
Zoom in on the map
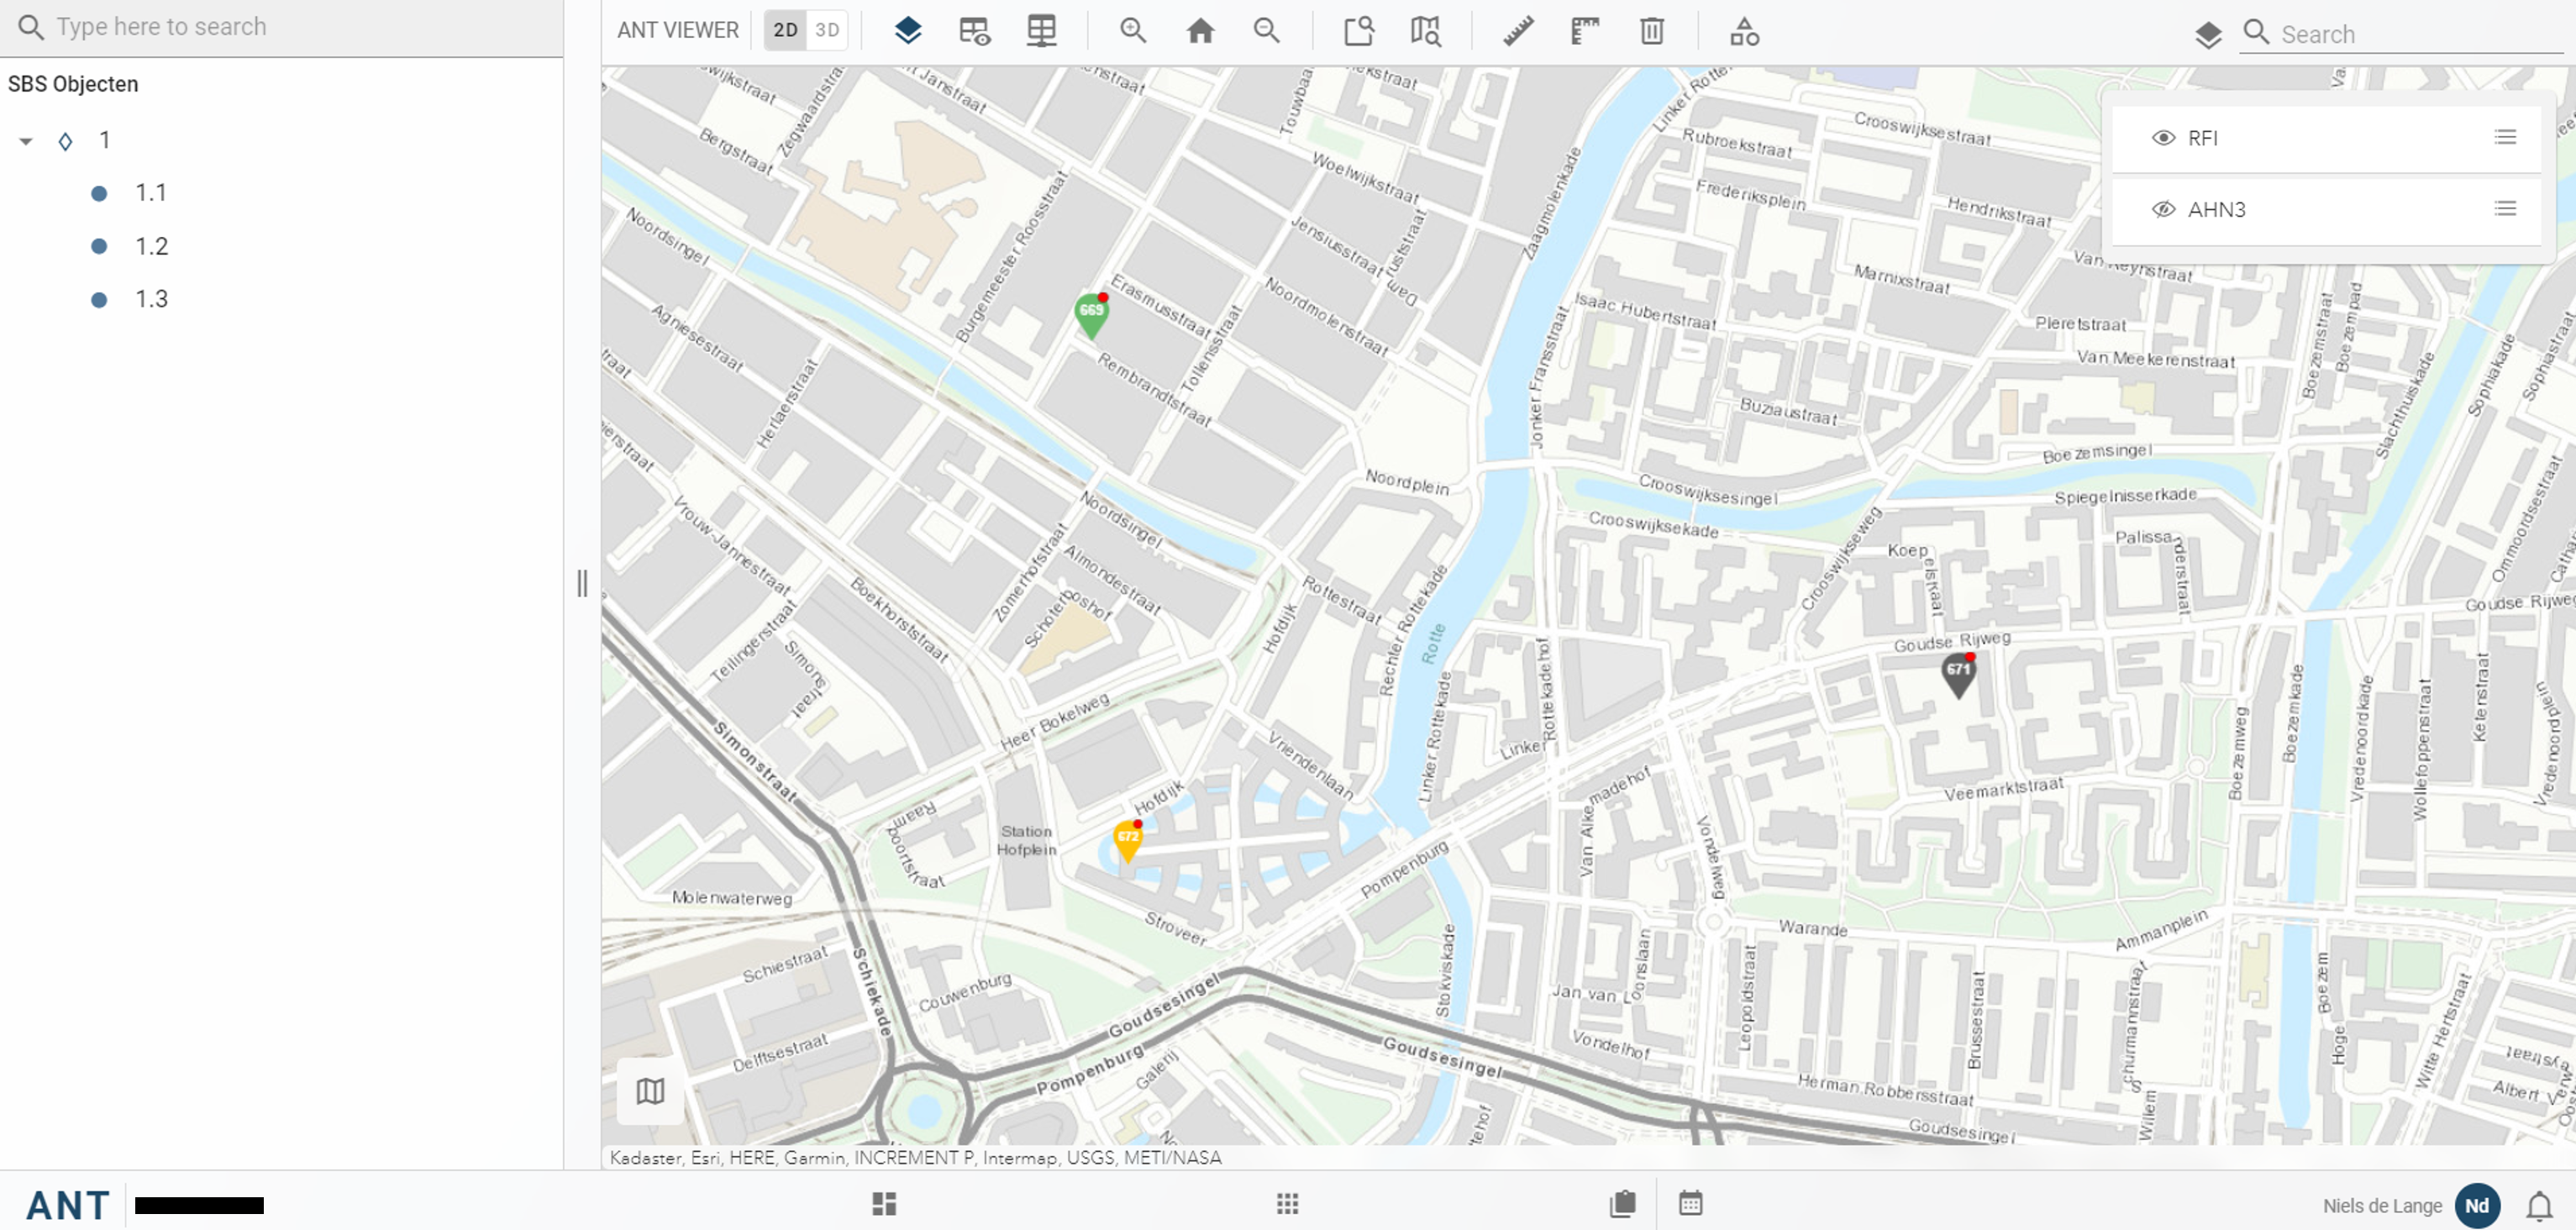coord(1133,31)
